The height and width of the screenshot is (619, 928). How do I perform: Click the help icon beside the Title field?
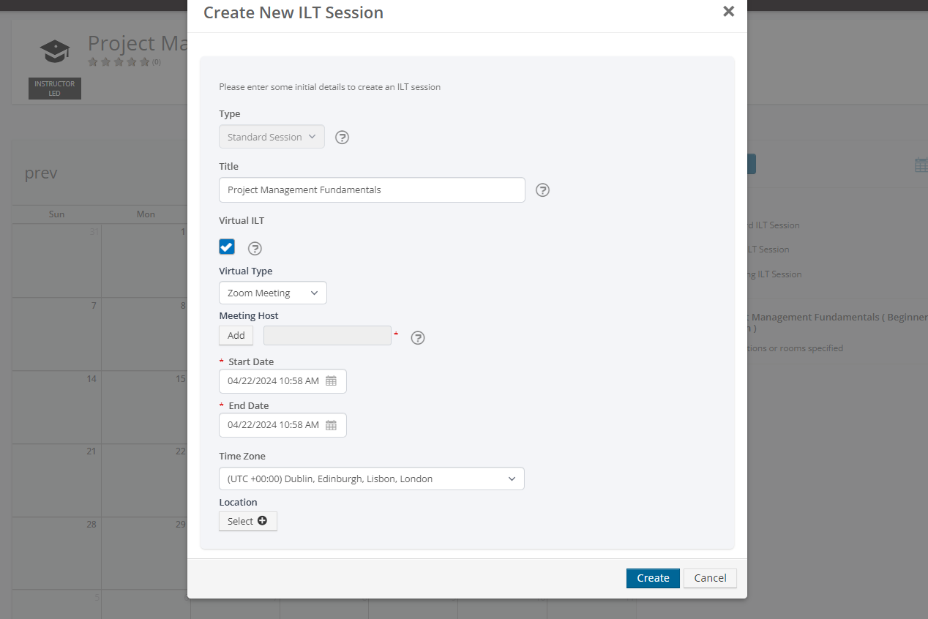click(542, 190)
